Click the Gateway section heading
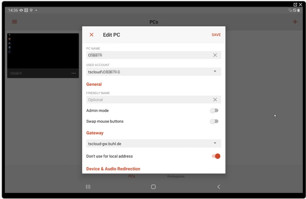This screenshot has width=306, height=199. click(95, 133)
